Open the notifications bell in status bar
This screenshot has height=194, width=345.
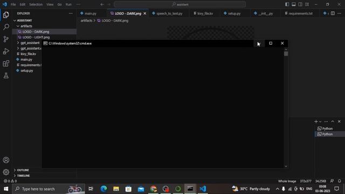[339, 181]
